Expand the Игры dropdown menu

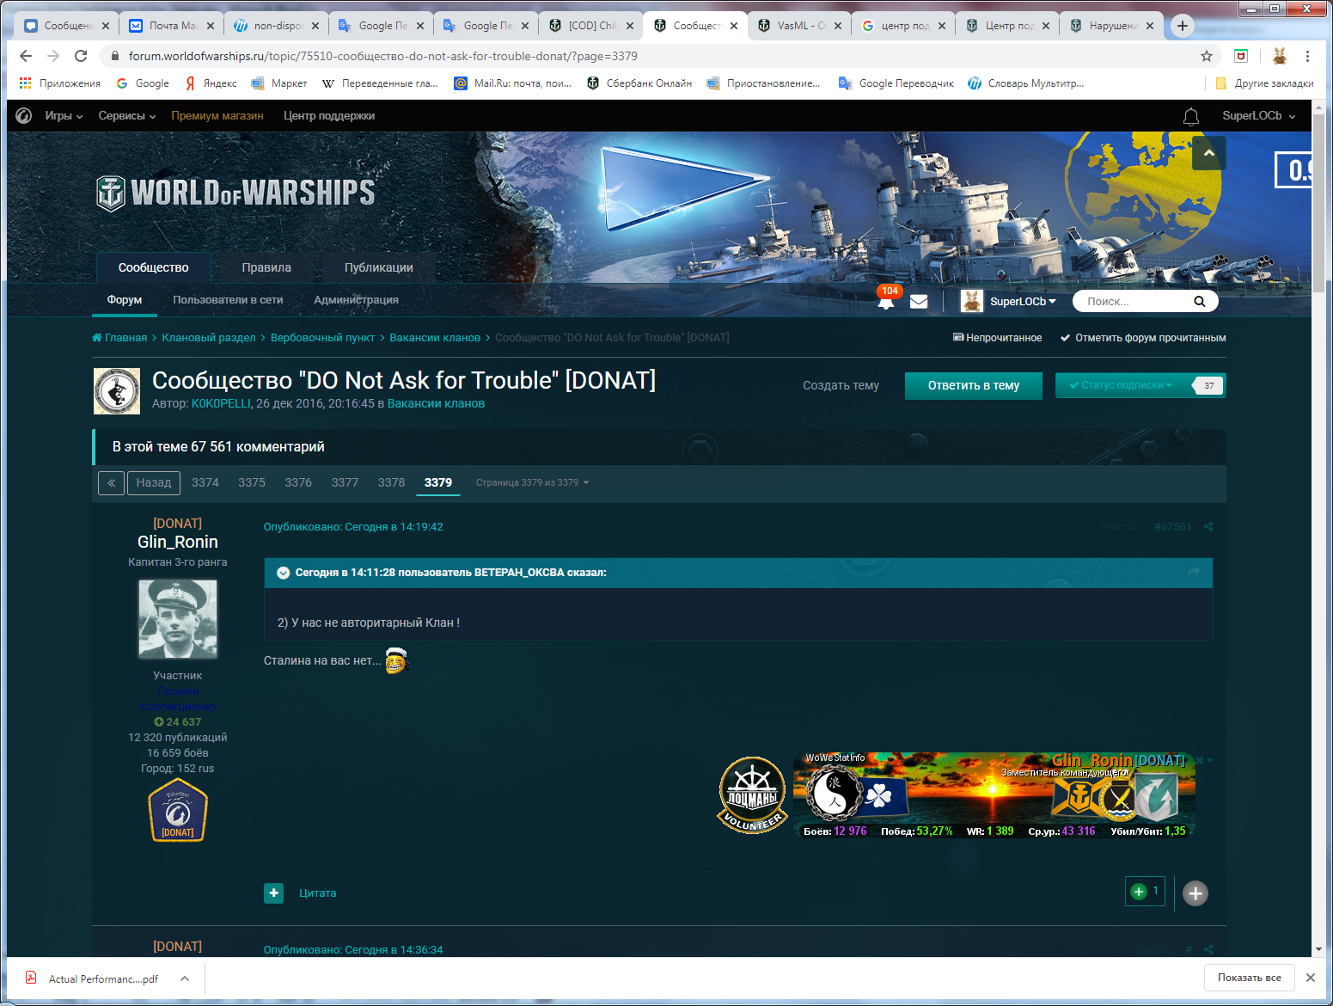[64, 116]
